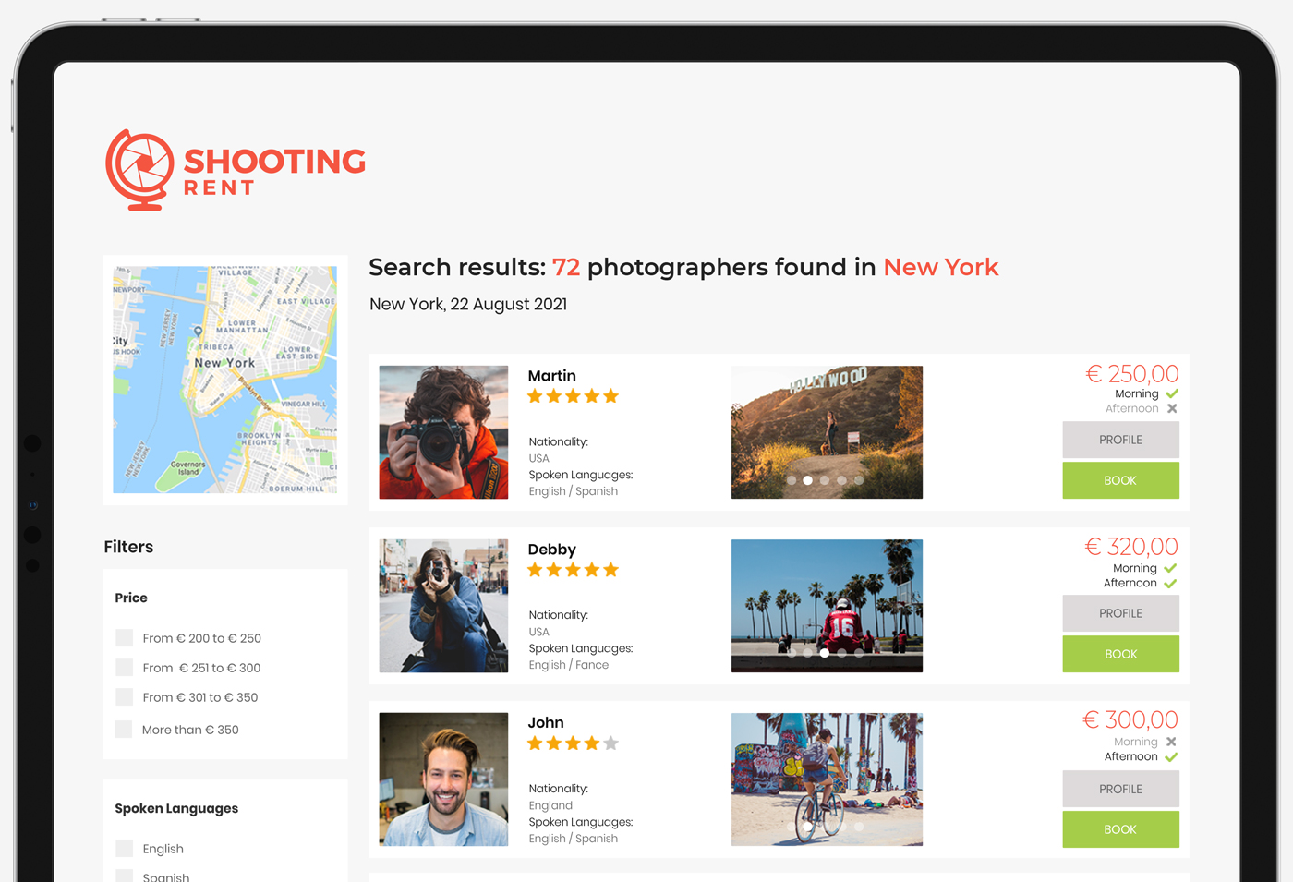Click the Martin name heading
The image size is (1293, 882).
pyautogui.click(x=551, y=376)
